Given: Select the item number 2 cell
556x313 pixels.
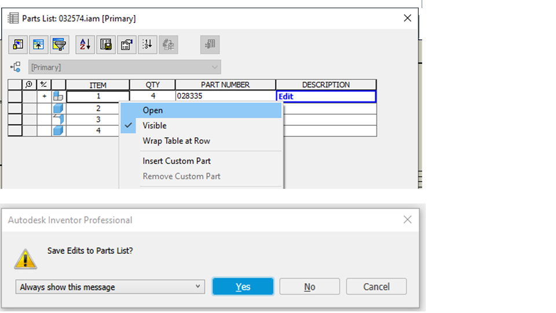Looking at the screenshot, I should click(93, 108).
